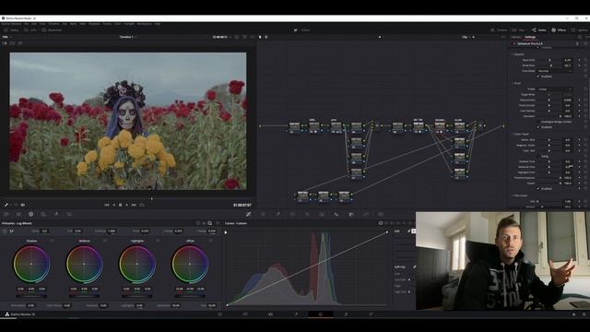The height and width of the screenshot is (332, 590).
Task: Jump to first frame in transport controls
Action: click(107, 205)
